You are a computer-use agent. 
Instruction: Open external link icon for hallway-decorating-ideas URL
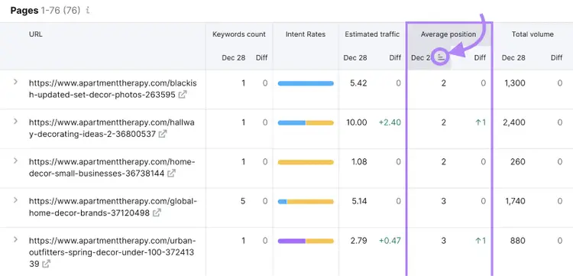[163, 134]
